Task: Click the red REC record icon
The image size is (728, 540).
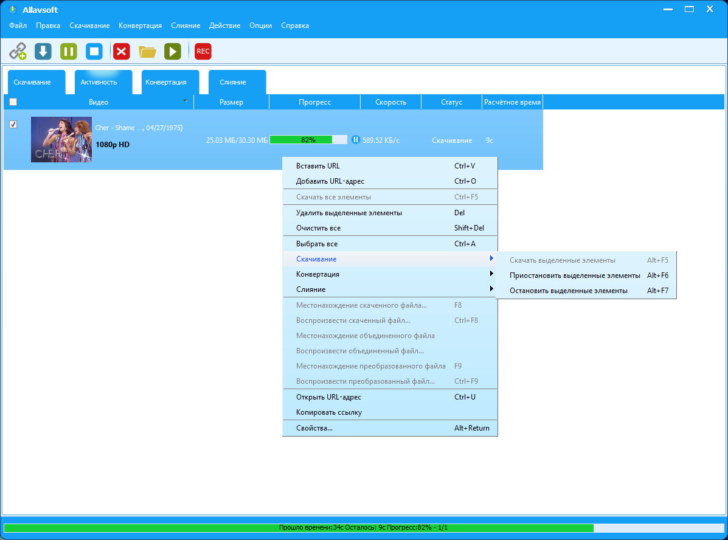Action: (x=203, y=51)
